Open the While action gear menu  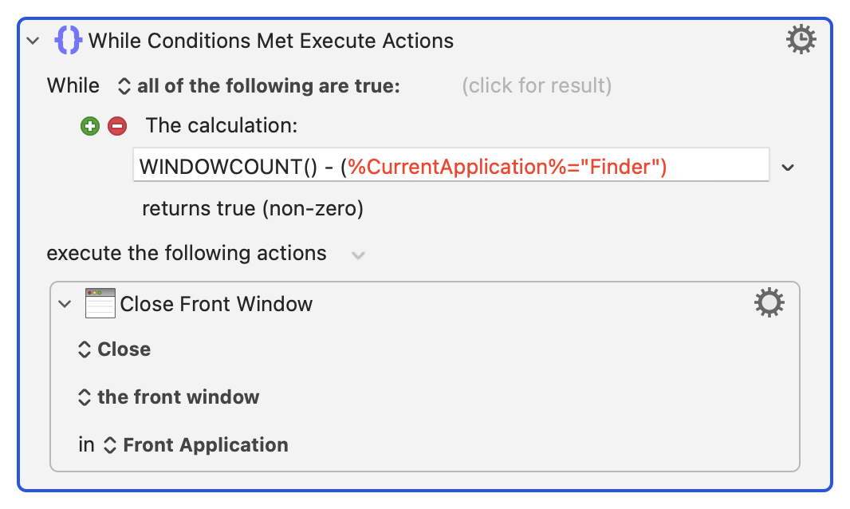click(801, 39)
